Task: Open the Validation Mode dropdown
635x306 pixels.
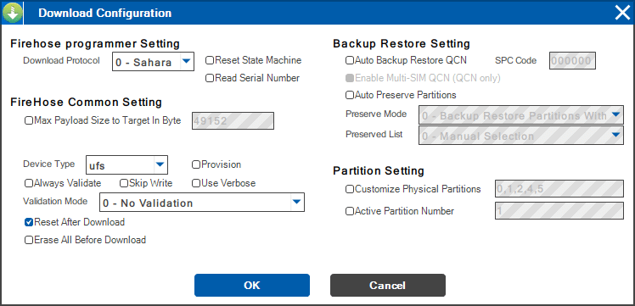Action: (202, 203)
